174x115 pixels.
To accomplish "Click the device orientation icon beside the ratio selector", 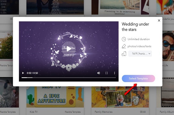I will 124,54.
